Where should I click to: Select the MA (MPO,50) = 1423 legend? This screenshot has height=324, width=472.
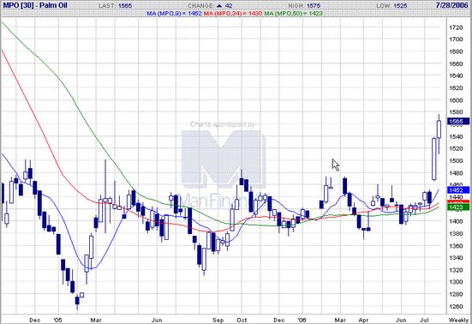pos(294,14)
